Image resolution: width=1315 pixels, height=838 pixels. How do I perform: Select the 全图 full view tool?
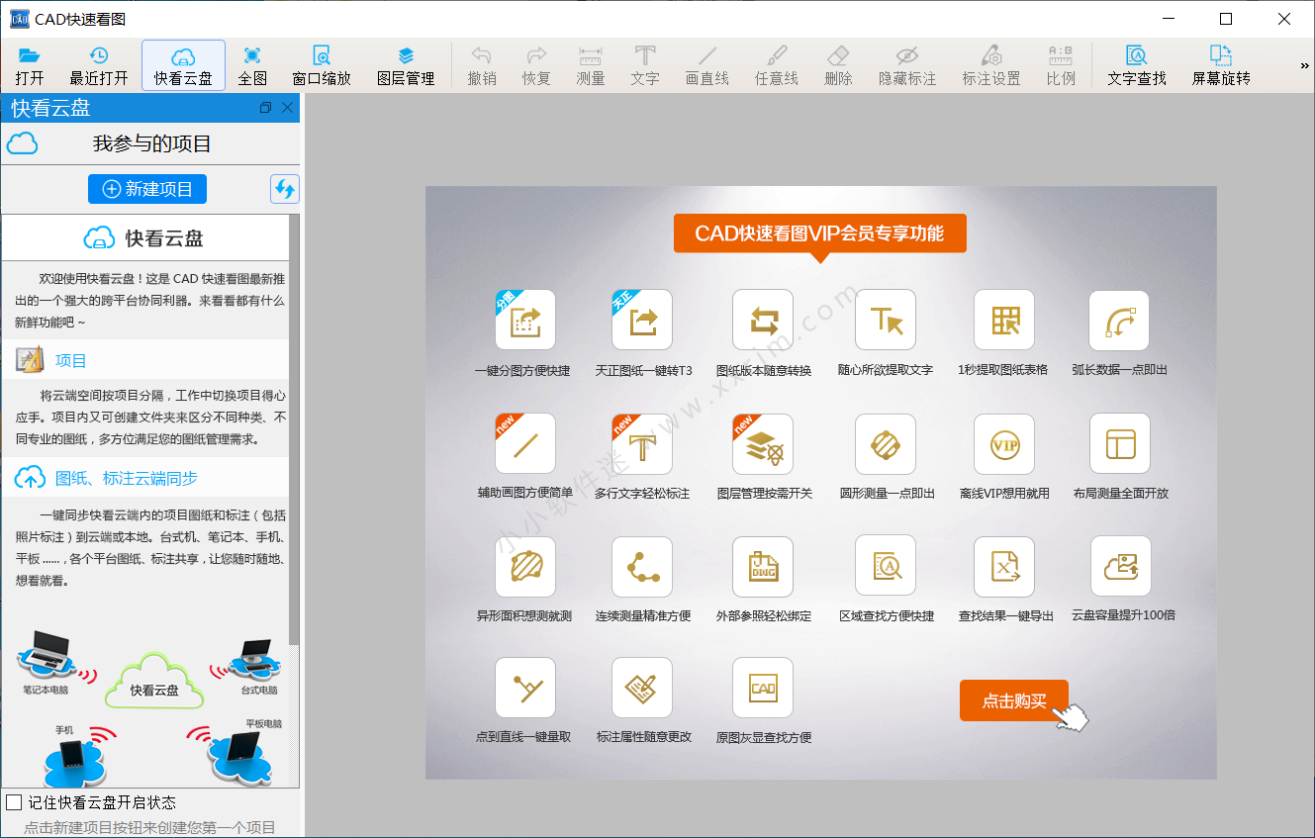252,65
